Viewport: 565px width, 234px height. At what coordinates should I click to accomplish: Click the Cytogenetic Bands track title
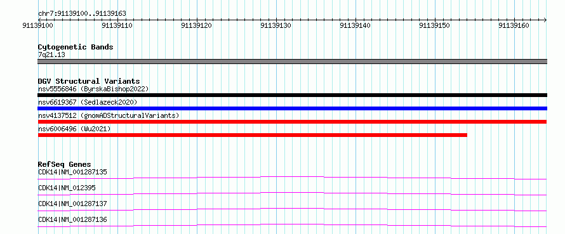tap(76, 47)
